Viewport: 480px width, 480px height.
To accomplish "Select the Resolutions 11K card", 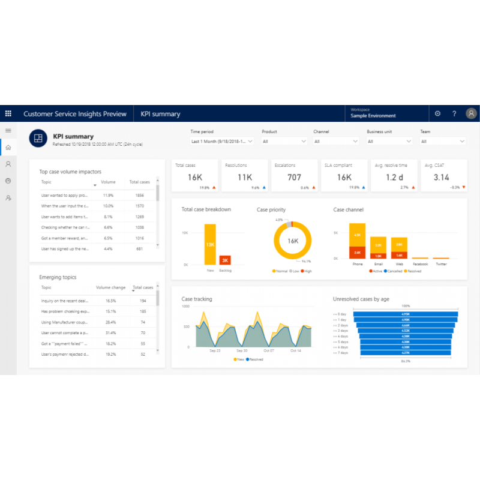I will 245,175.
